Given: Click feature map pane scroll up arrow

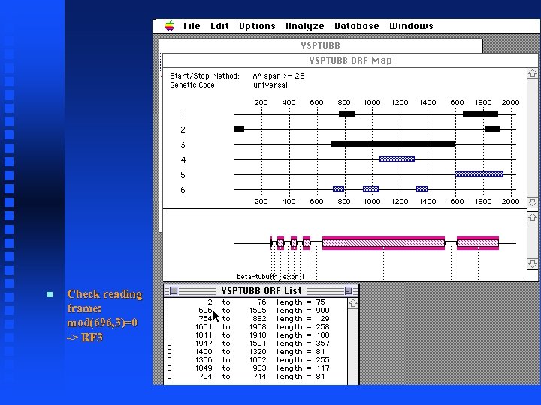Looking at the screenshot, I should (533, 217).
